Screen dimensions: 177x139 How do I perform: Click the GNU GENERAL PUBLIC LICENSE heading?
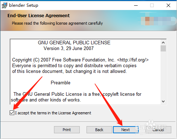pyautogui.click(x=74, y=43)
